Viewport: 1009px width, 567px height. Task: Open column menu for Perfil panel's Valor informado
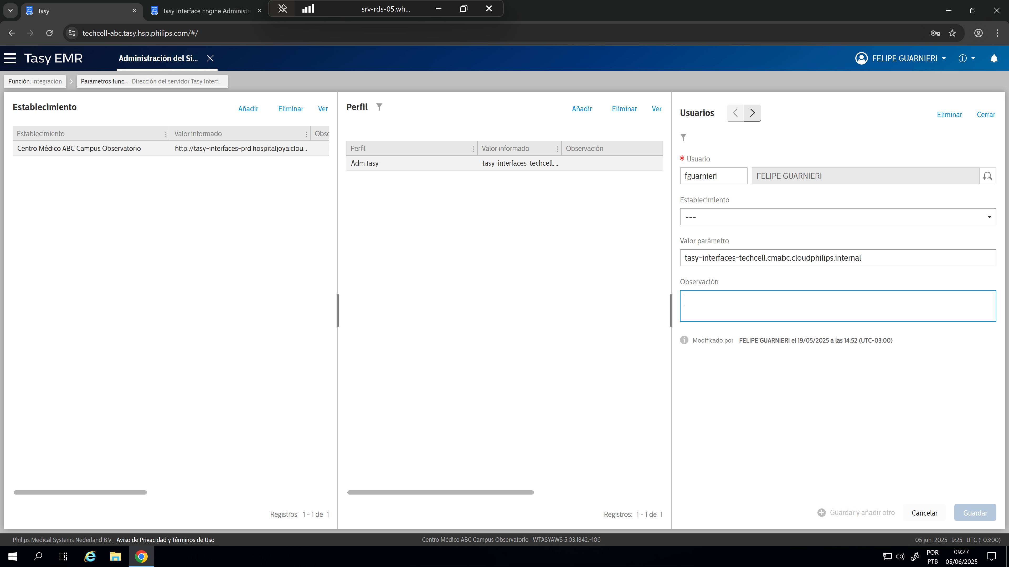coord(557,149)
